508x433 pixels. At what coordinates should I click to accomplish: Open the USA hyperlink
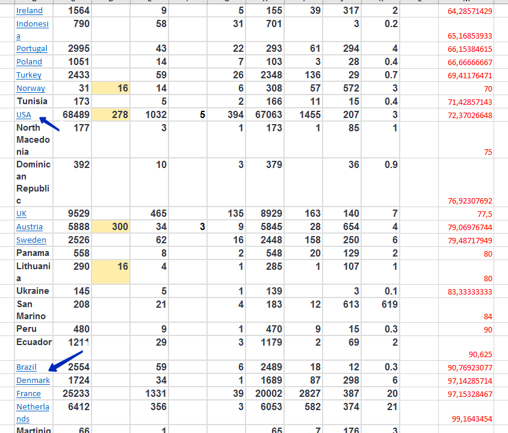(23, 115)
